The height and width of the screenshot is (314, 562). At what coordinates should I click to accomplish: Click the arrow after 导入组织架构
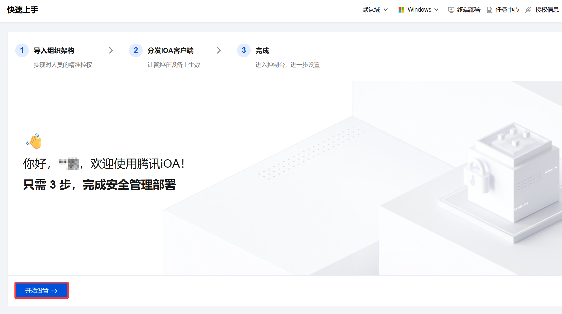(x=111, y=50)
